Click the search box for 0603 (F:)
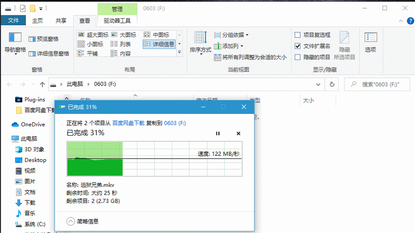The height and width of the screenshot is (233, 415). [377, 84]
